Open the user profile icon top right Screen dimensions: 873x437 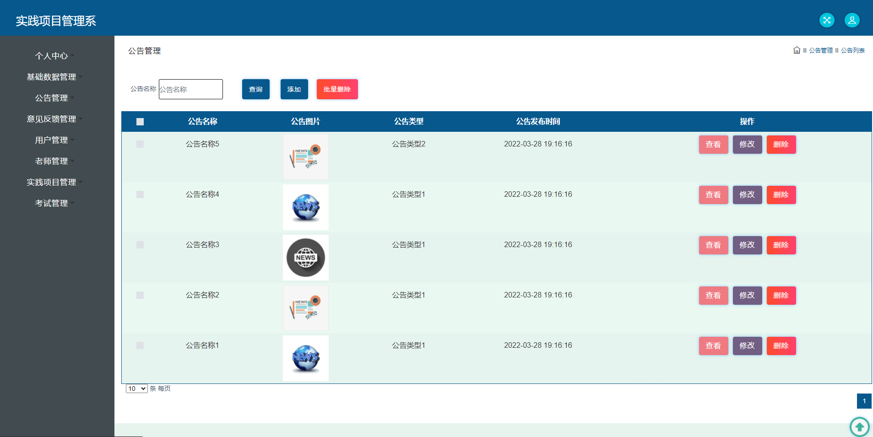click(x=851, y=20)
